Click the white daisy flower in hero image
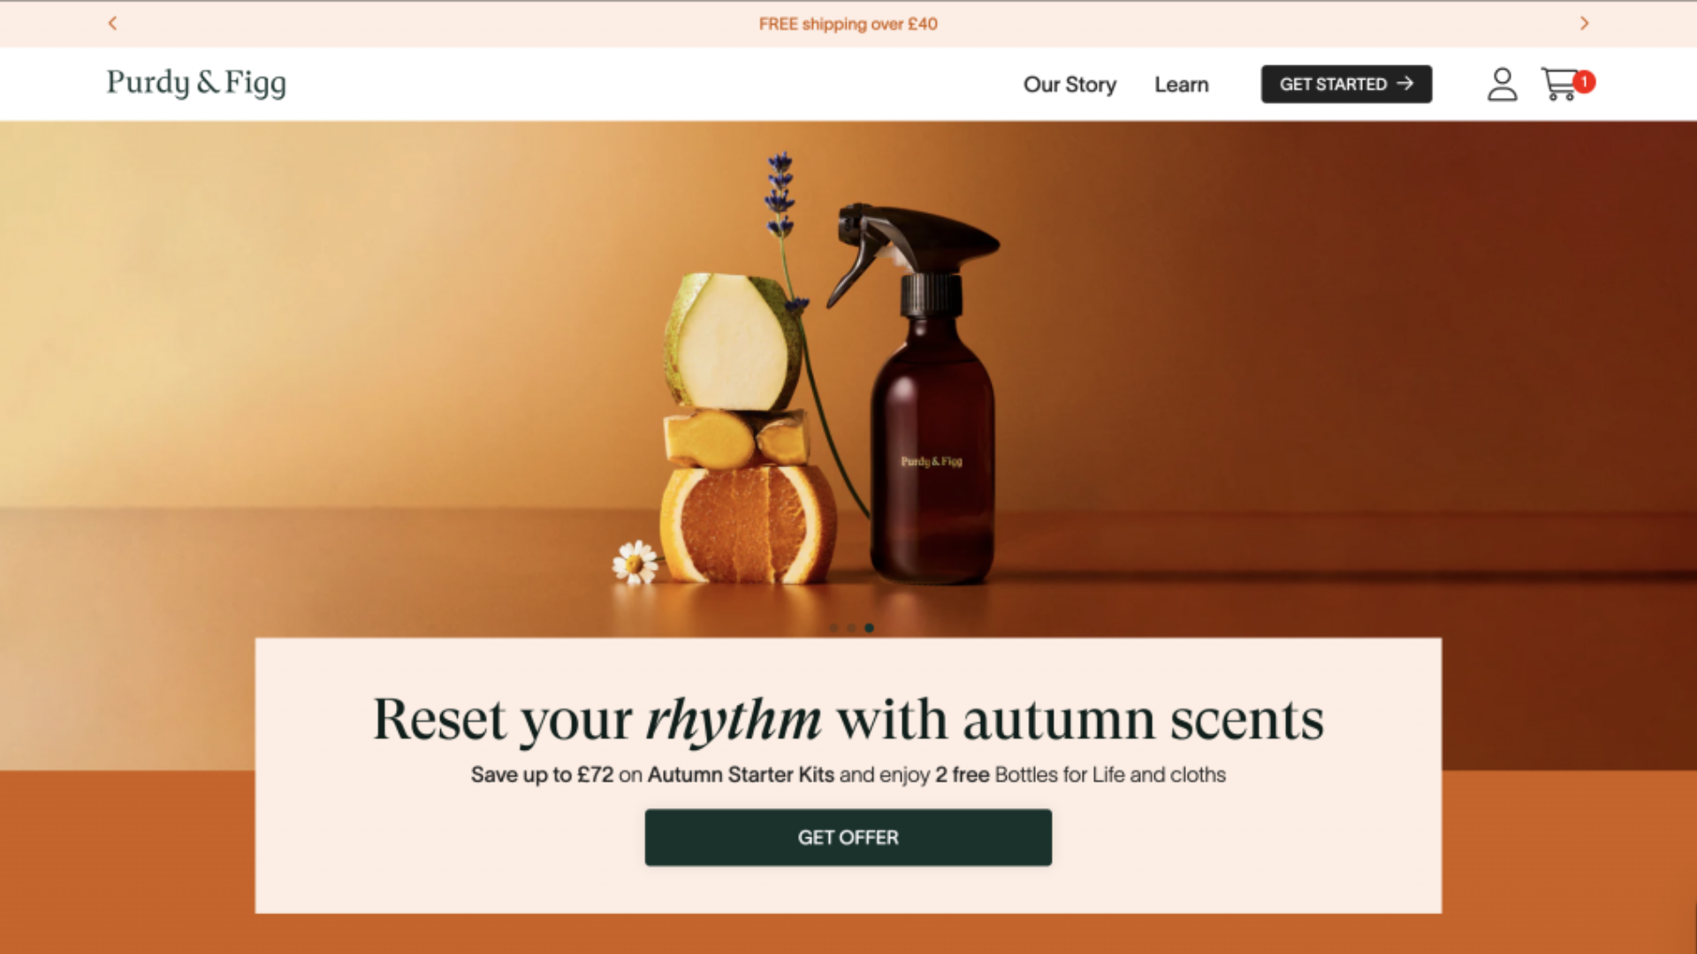The width and height of the screenshot is (1697, 954). [635, 562]
